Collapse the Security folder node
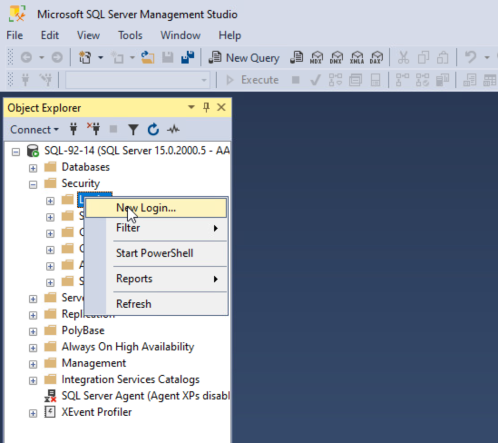Screen dimensions: 498x443 click(33, 184)
